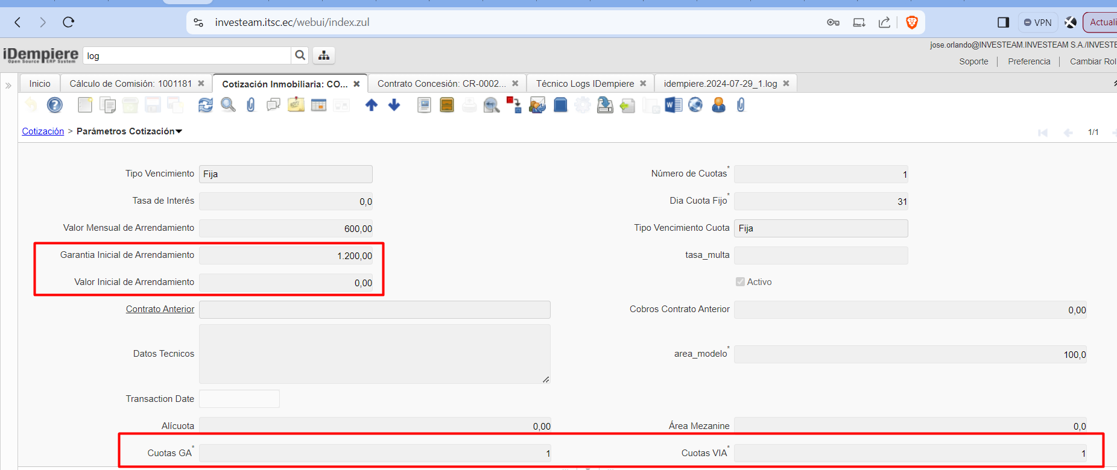This screenshot has width=1117, height=470.
Task: Switch to the Técnico Logs IDempiere tab
Action: pos(584,84)
